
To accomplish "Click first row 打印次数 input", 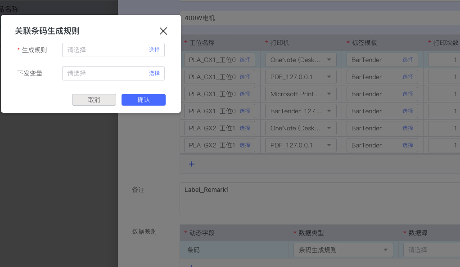I will pos(443,60).
